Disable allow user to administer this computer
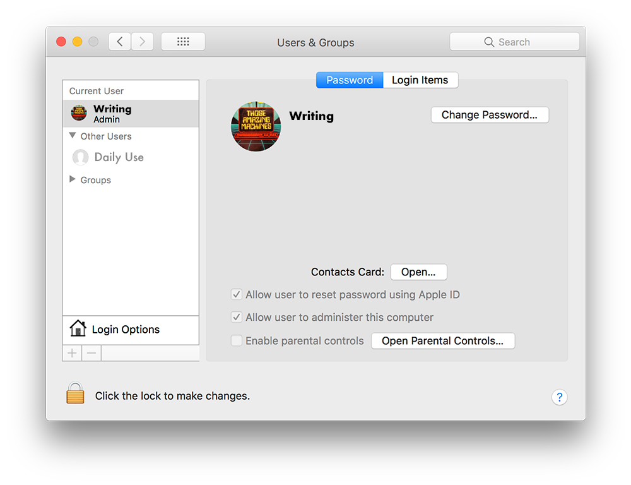The image size is (631, 485). (236, 317)
